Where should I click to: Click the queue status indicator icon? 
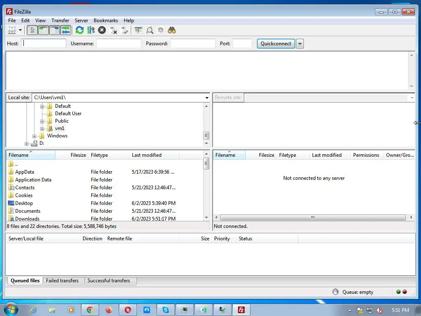point(335,292)
